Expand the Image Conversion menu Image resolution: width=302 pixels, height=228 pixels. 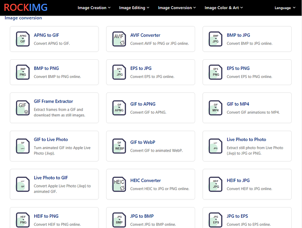tap(177, 8)
